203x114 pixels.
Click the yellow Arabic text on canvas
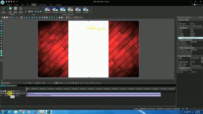96,28
